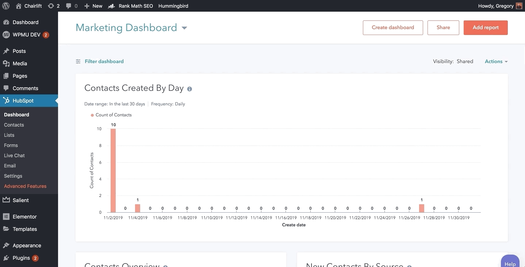
Task: Click the Filter dashboard sliders icon
Action: 78,62
